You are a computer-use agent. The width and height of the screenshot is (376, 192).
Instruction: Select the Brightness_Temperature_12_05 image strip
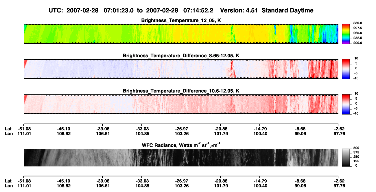point(181,34)
